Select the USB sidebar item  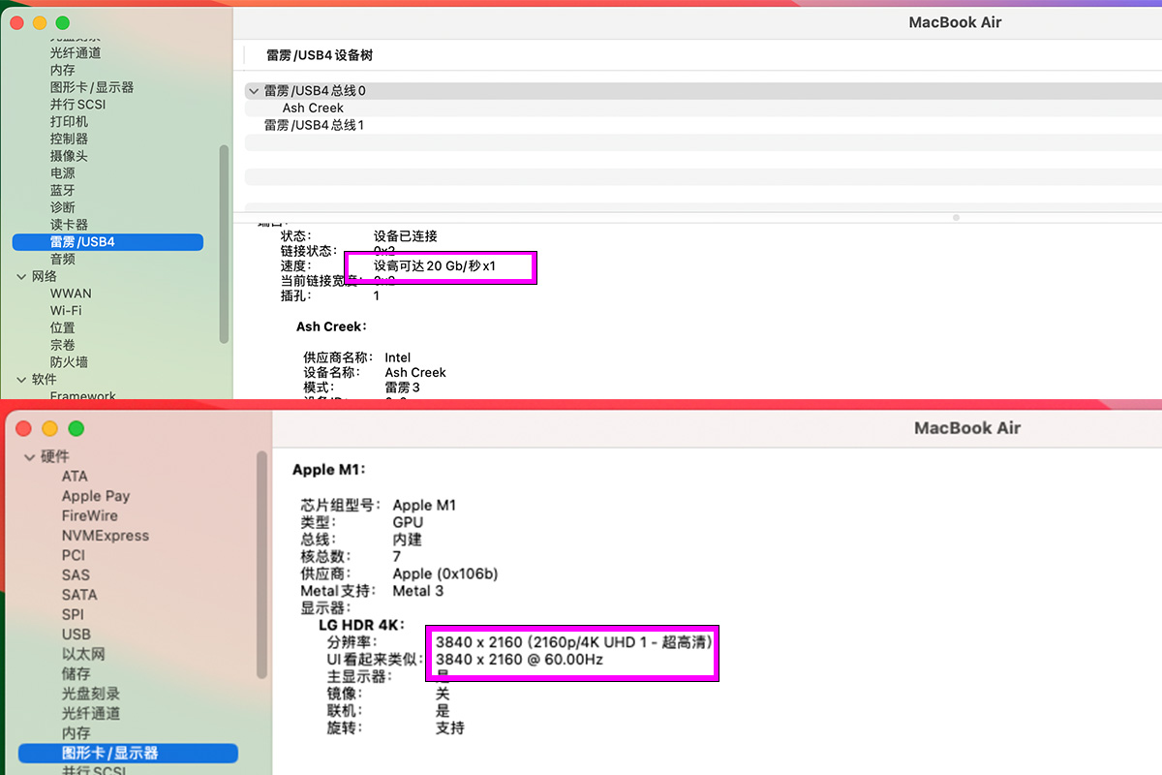tap(76, 635)
